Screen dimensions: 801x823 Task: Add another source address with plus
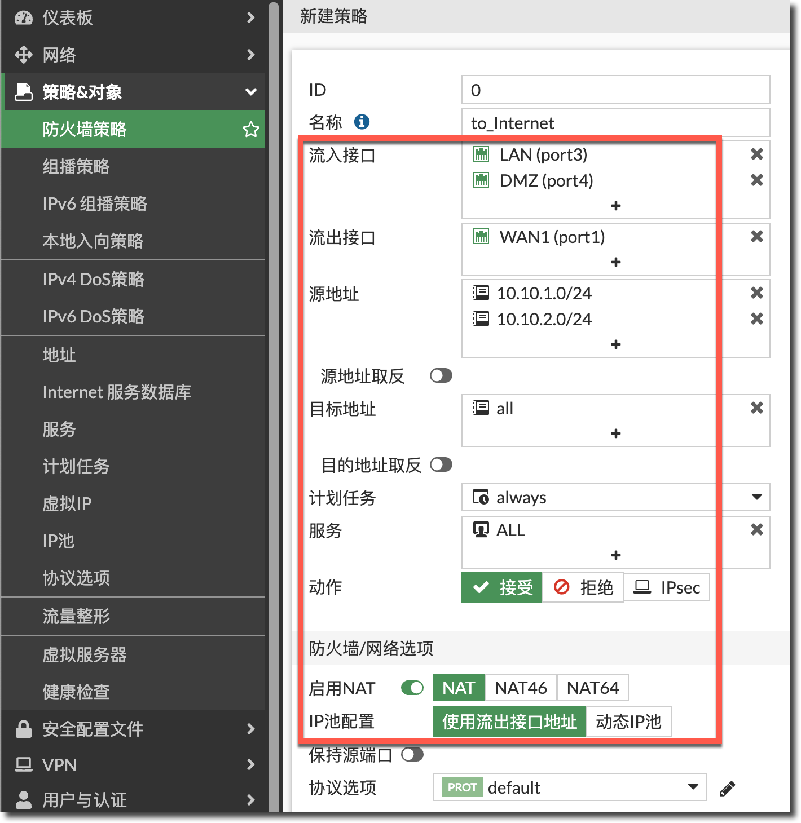[615, 344]
